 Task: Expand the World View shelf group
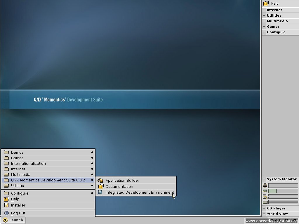pyautogui.click(x=264, y=214)
